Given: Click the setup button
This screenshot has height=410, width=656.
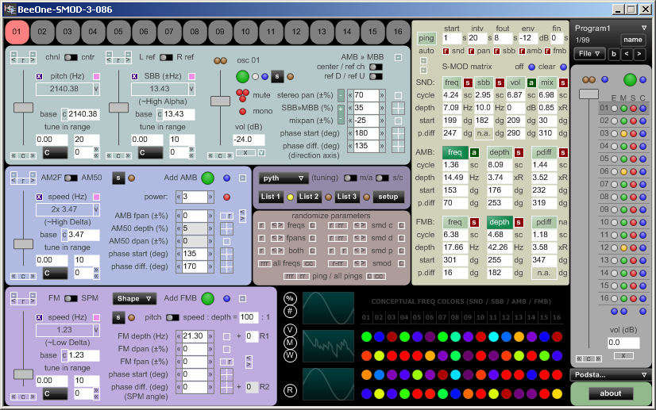Looking at the screenshot, I should 388,197.
